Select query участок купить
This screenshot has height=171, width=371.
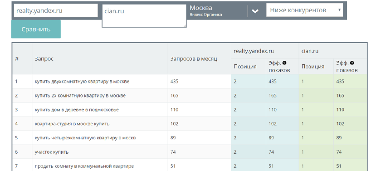click(52, 152)
